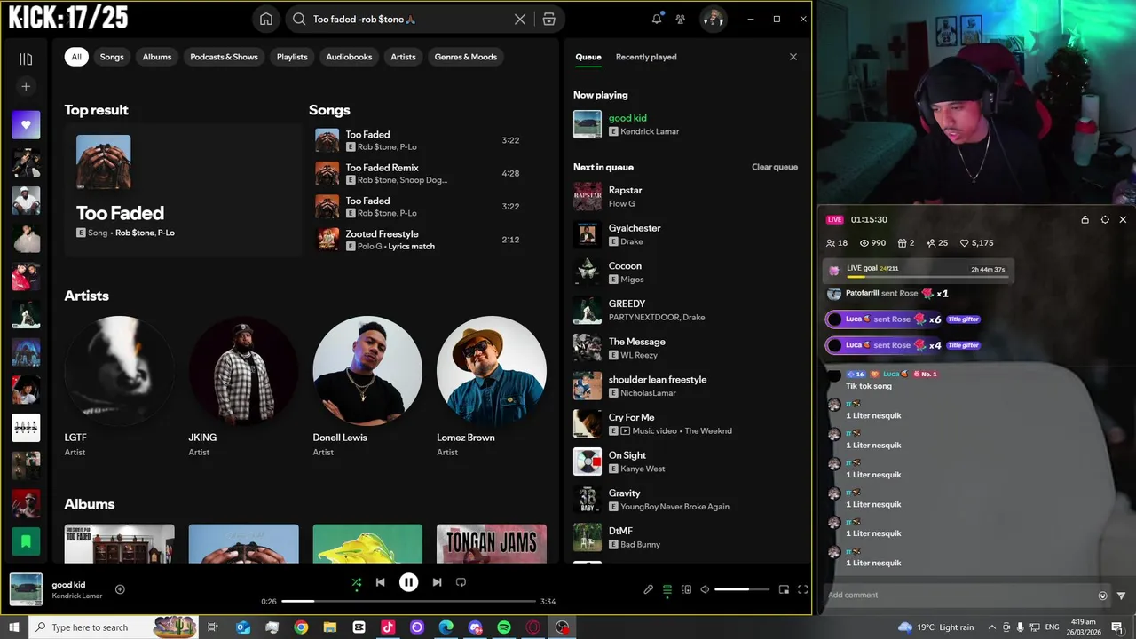
Task: Skip to previous track
Action: 380,582
